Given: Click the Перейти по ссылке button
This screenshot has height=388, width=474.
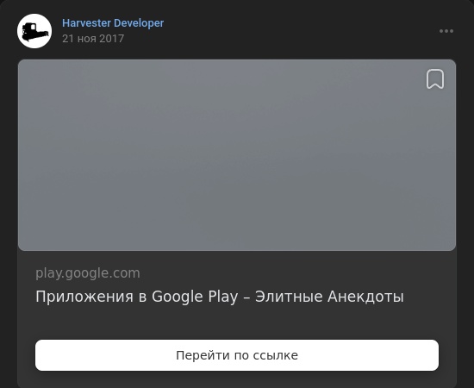Looking at the screenshot, I should 237,355.
